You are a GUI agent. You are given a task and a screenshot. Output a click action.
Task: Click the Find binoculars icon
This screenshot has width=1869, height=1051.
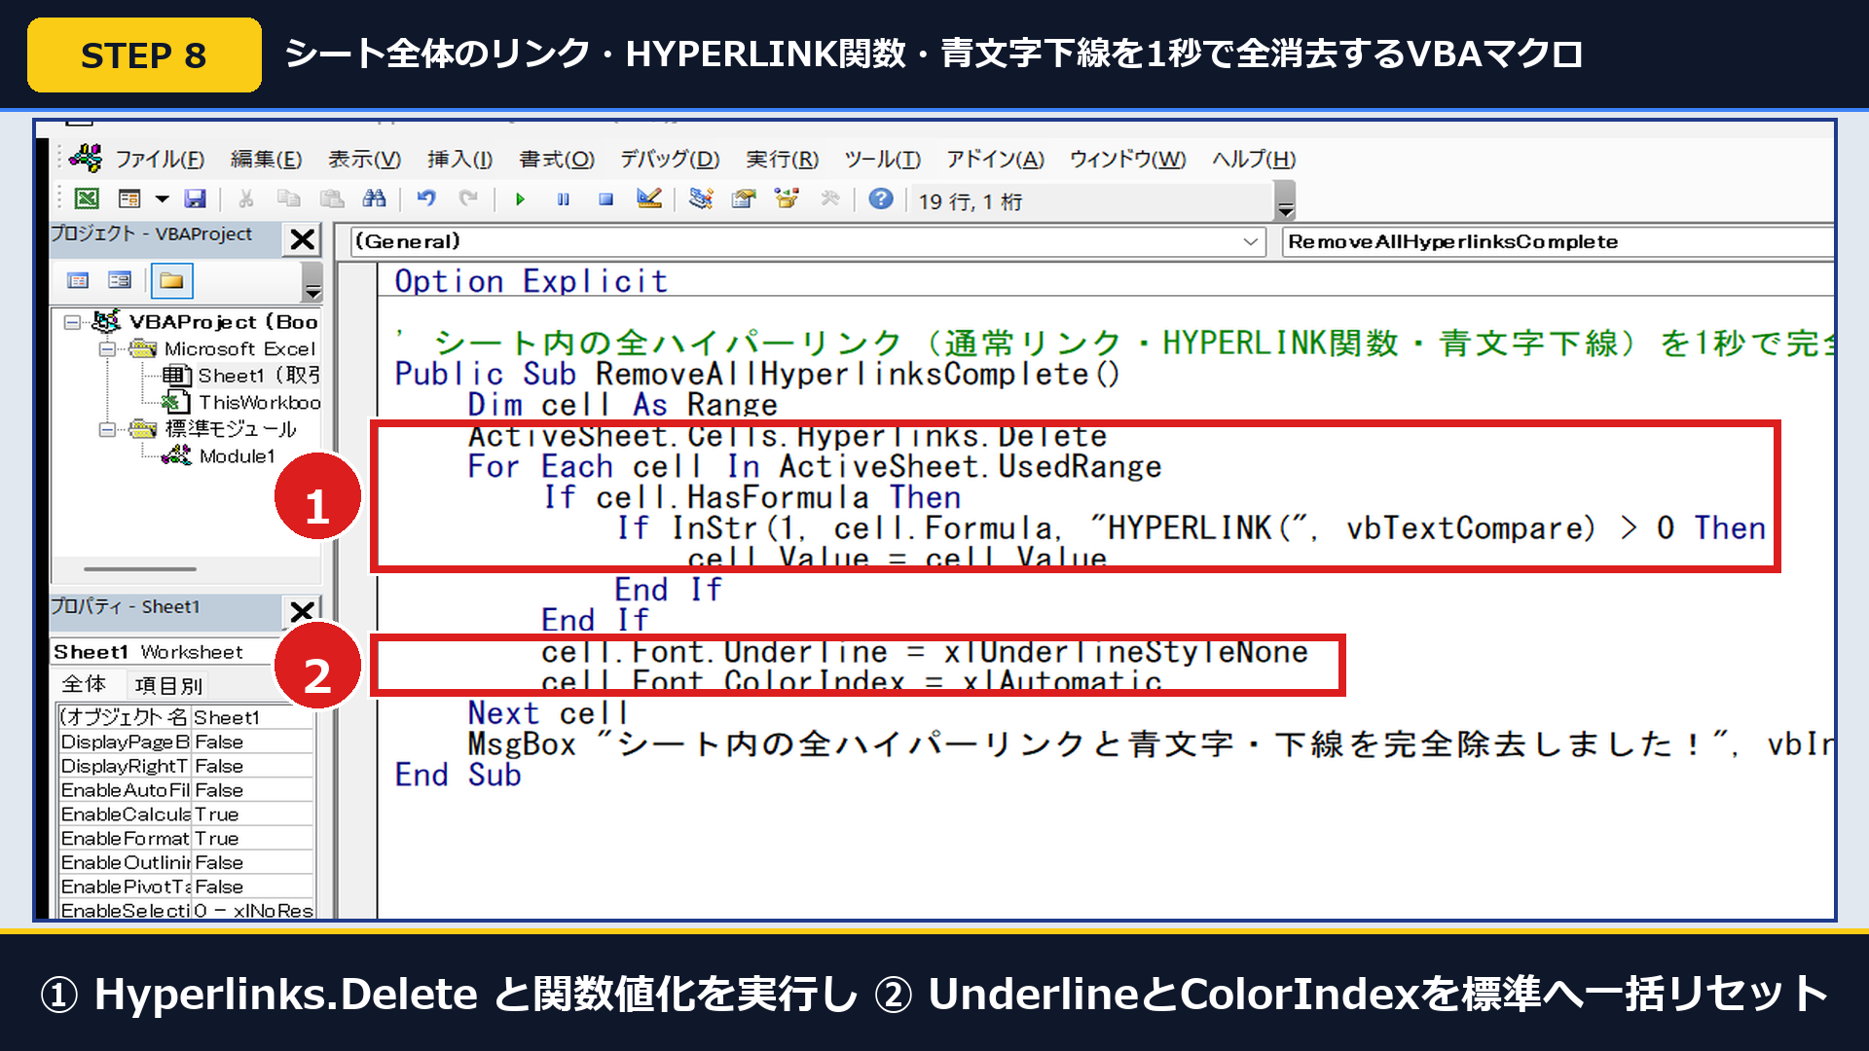tap(374, 199)
